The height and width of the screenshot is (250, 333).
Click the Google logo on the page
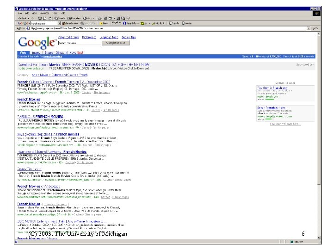point(37,42)
